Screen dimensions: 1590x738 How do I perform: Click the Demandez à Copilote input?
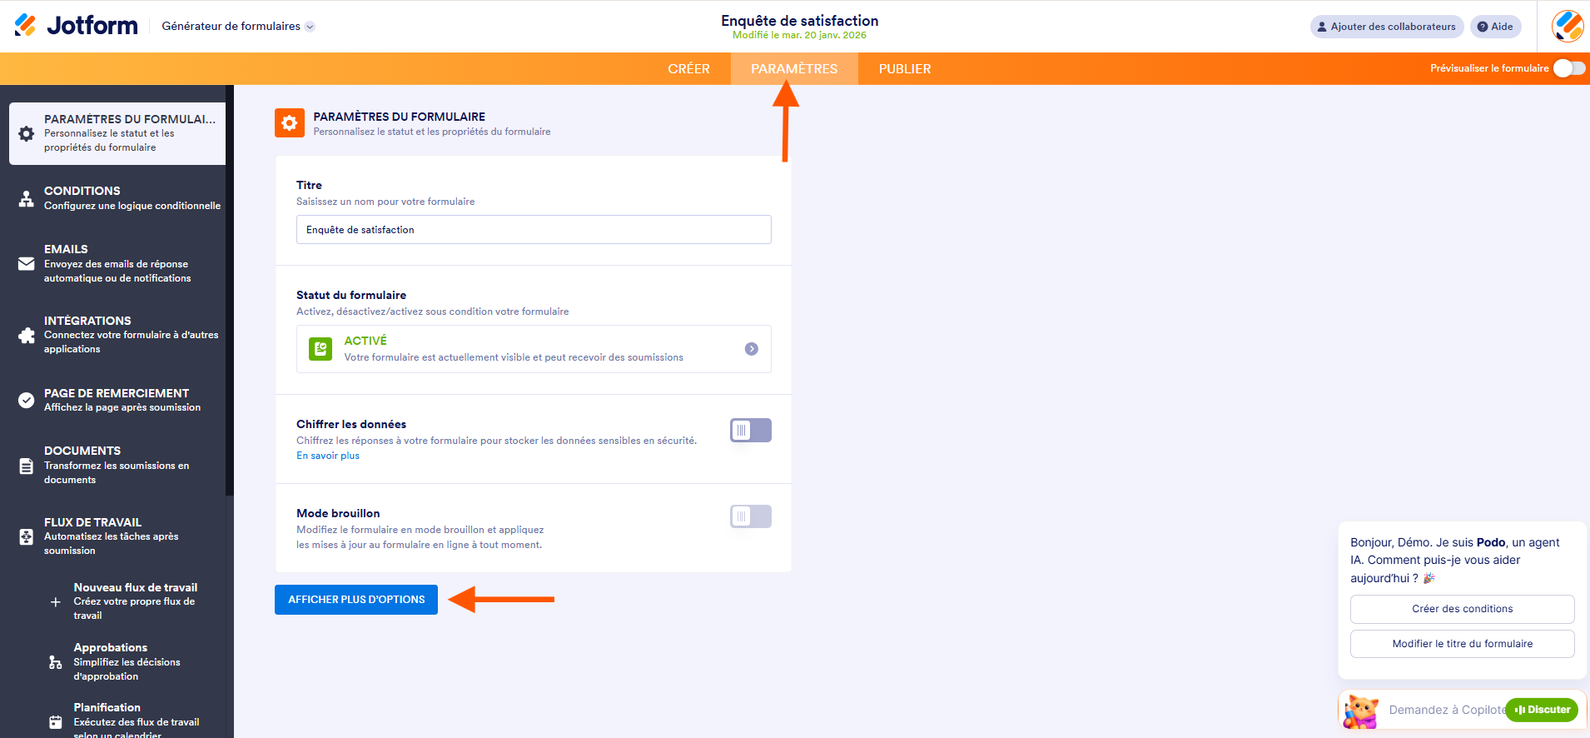tap(1446, 710)
